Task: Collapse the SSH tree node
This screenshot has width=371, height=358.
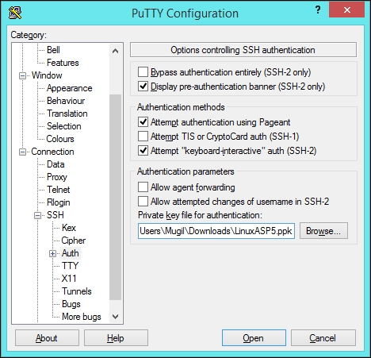Action: click(37, 215)
